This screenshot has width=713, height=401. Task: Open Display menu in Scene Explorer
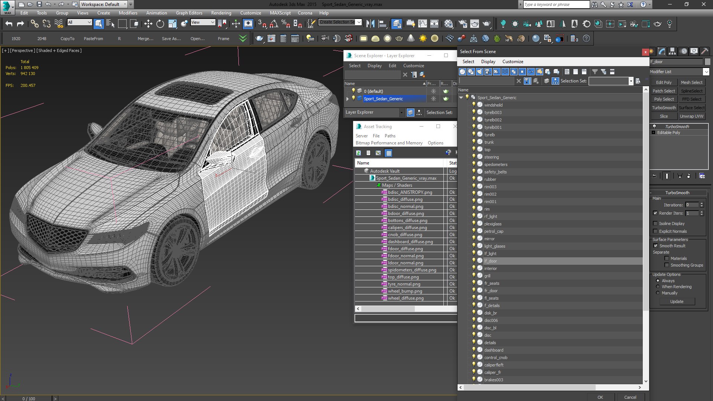pos(375,66)
